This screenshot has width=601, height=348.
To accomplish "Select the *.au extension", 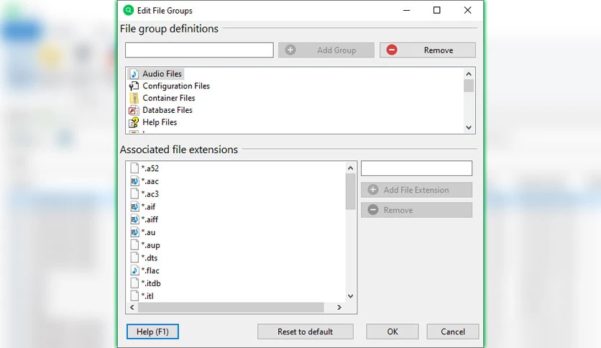I will [148, 232].
